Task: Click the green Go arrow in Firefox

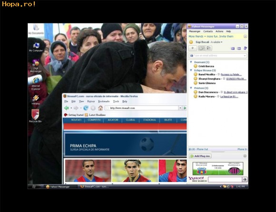Action: click(185, 108)
